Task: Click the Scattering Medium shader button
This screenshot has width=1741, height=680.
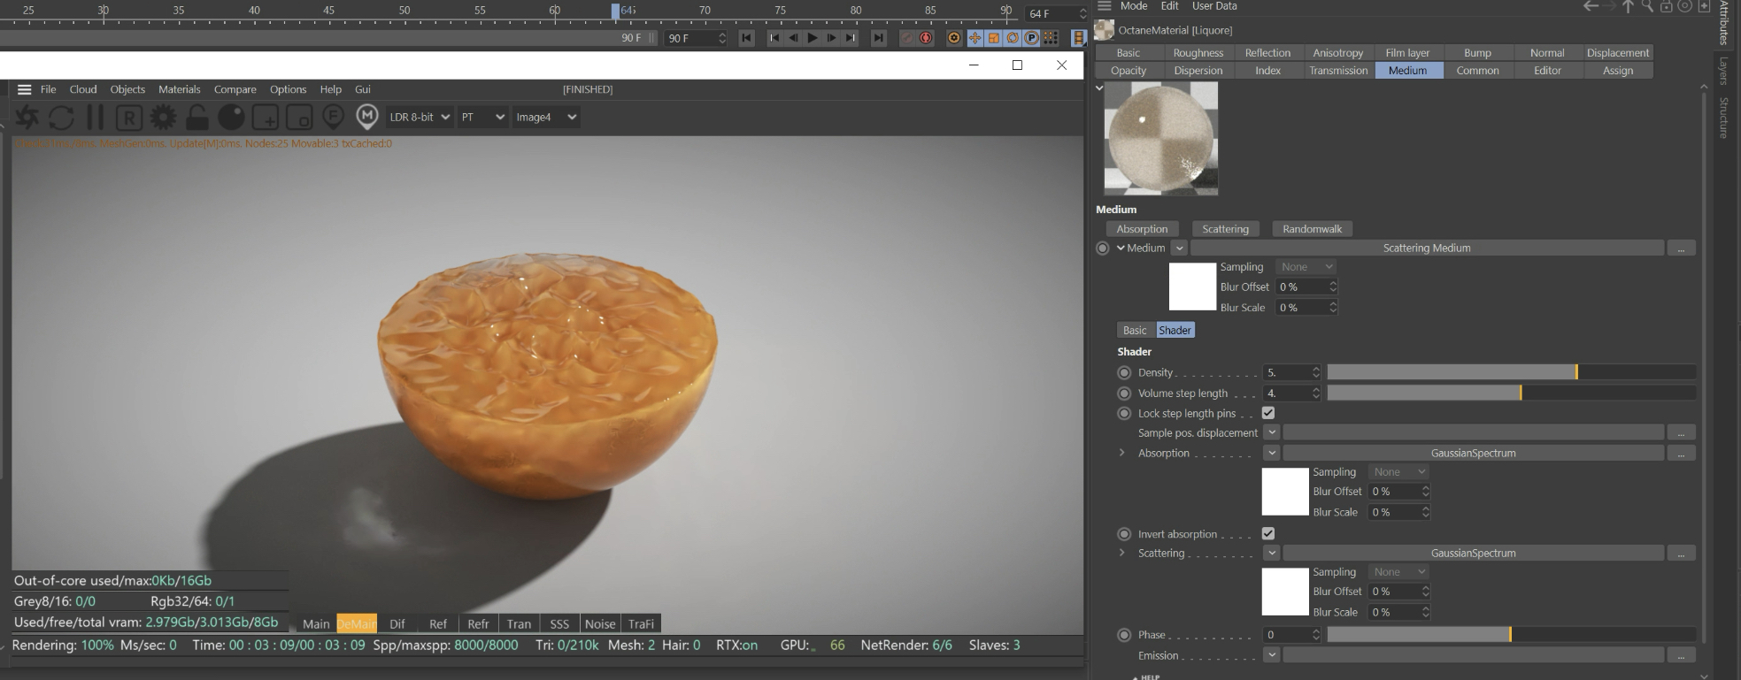Action: coord(1426,248)
